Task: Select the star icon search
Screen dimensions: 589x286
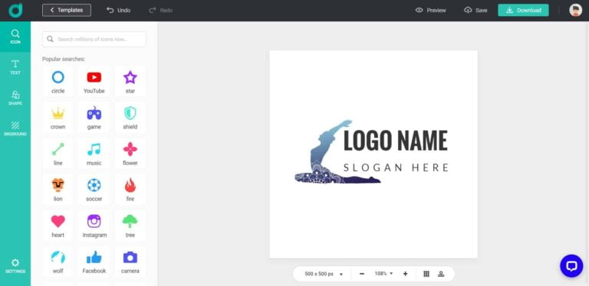Action: click(x=130, y=82)
